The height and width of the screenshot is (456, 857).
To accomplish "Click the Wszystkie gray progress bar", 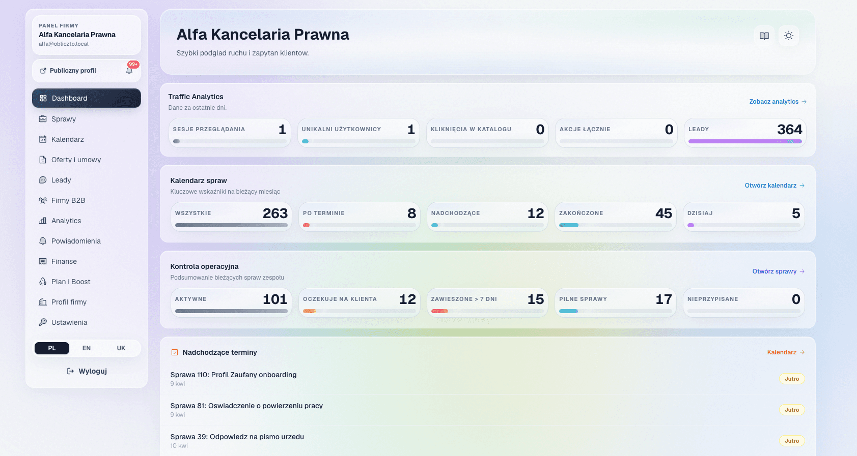I will (x=231, y=225).
